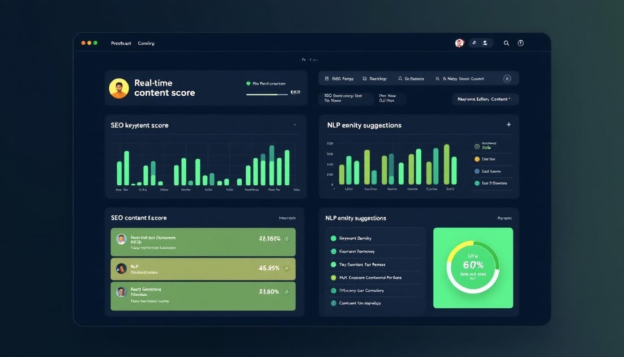Click the plus icon on upper NLP suggestions panel
This screenshot has height=357, width=624.
[508, 125]
